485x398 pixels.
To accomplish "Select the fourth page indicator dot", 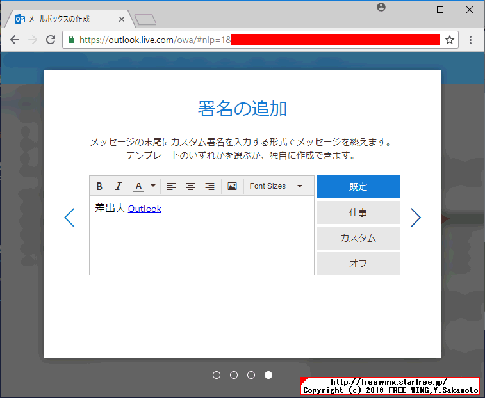I will point(268,375).
